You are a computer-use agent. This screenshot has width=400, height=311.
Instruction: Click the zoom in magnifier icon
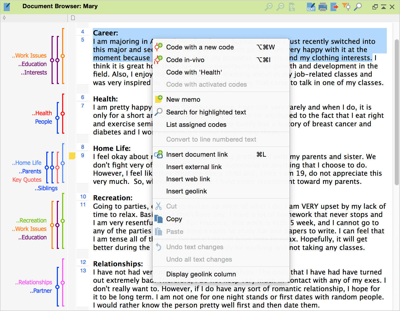269,7
